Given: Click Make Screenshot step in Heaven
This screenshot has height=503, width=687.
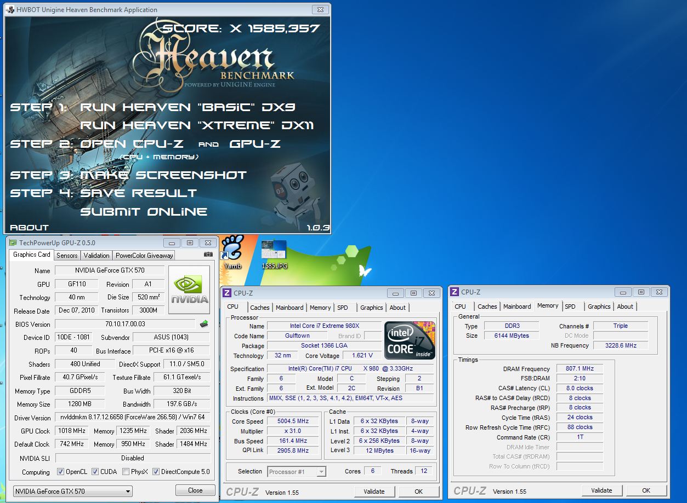Looking at the screenshot, I should (x=163, y=175).
